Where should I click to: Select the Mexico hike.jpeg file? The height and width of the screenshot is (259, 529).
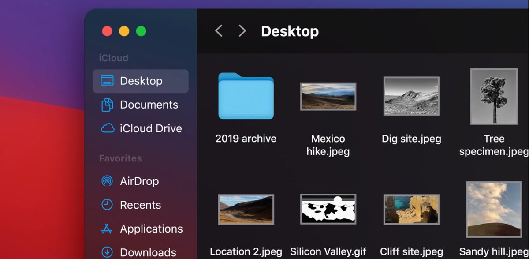328,96
